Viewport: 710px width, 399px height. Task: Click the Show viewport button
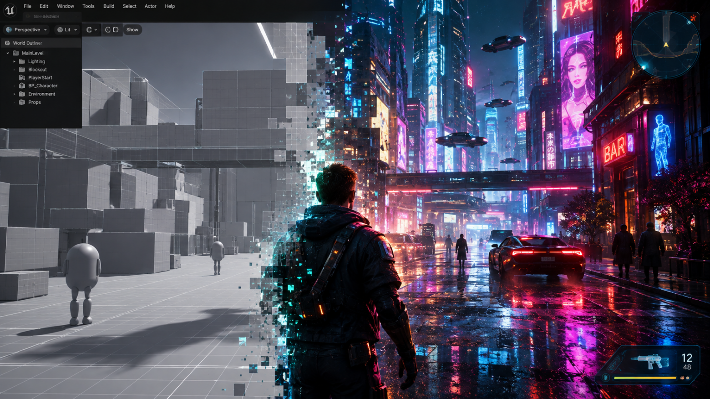pyautogui.click(x=132, y=30)
